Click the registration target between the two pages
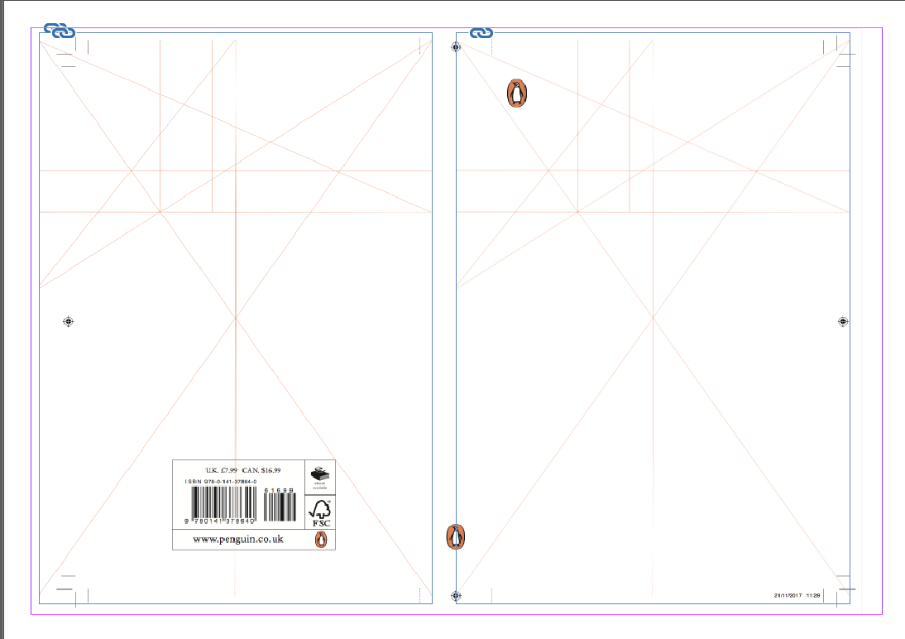Viewport: 905px width, 639px height. [455, 47]
